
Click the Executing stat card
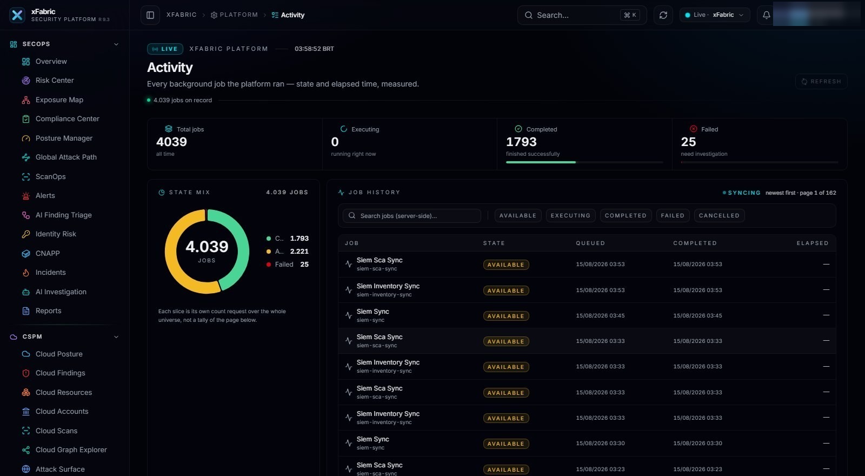(x=409, y=144)
